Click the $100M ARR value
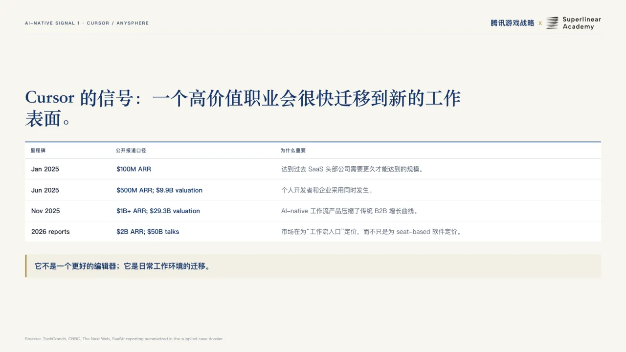Screen dimensions: 626x352 134,169
